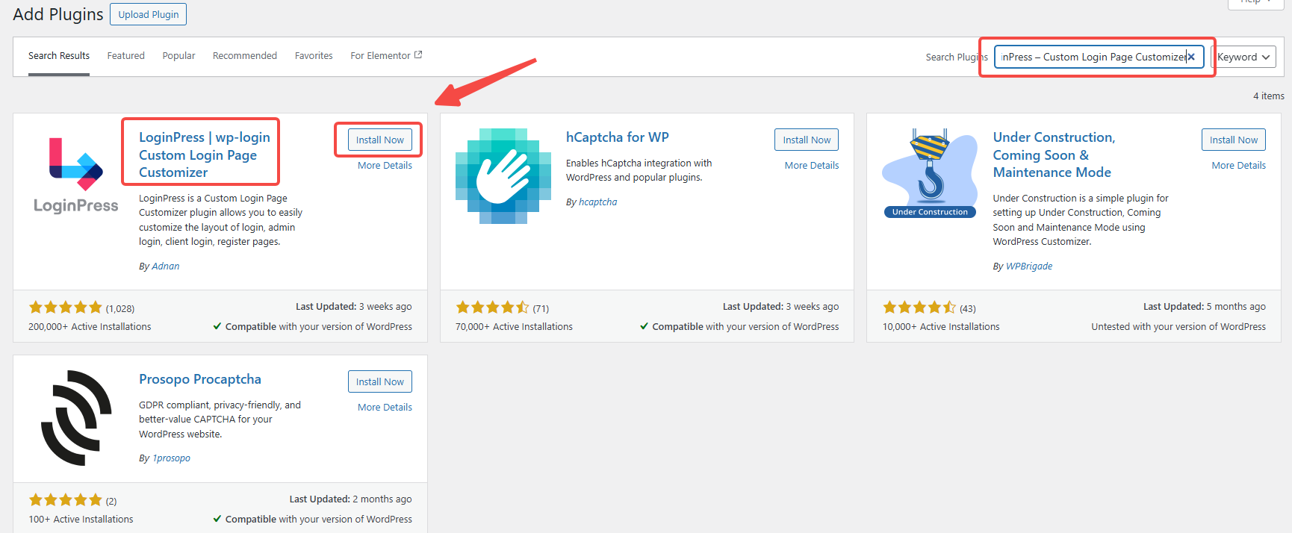Open the Recommended tab

(x=244, y=56)
